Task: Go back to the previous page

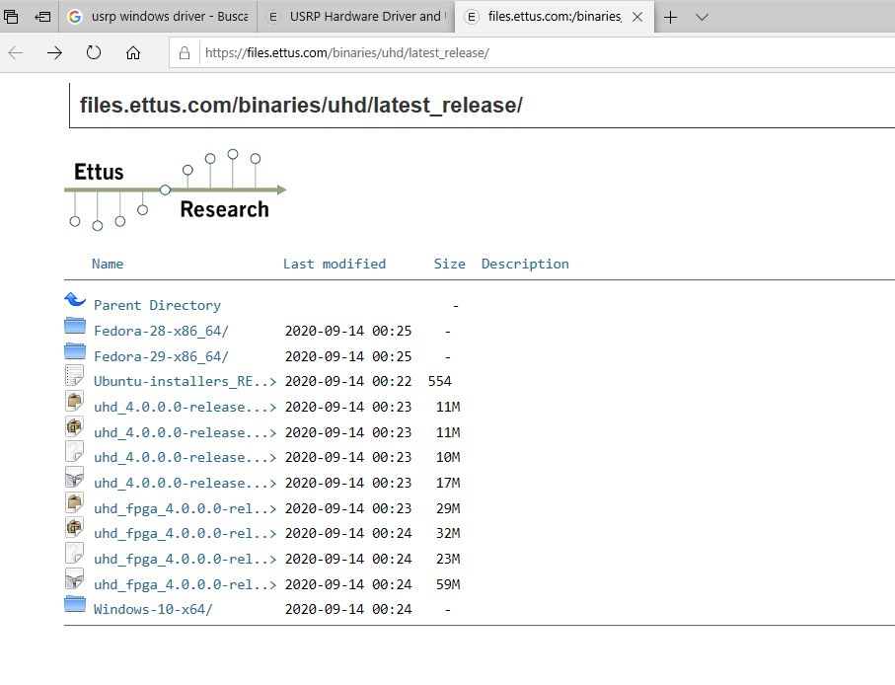Action: pos(16,53)
